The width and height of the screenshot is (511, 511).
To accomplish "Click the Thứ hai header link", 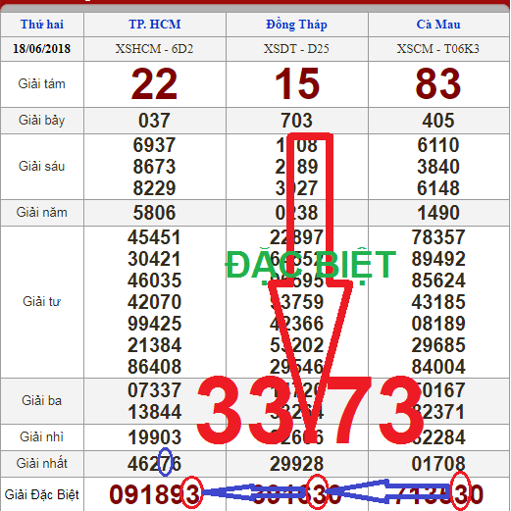I will point(42,25).
